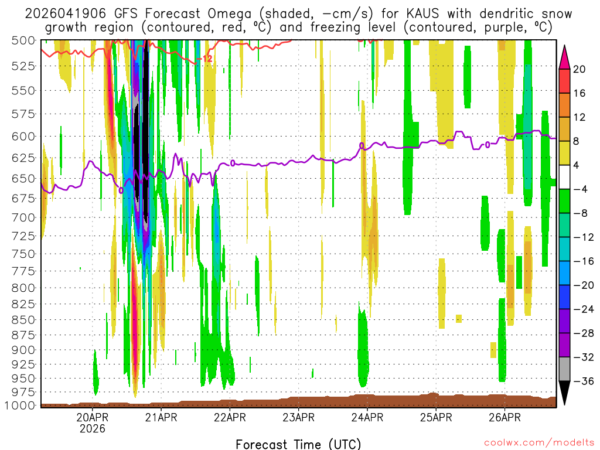
Task: Click the 21APR date label
Action: coord(161,417)
